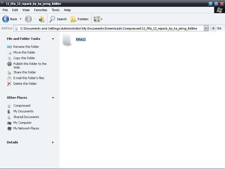Click the address path text field
The width and height of the screenshot is (225, 169).
(x=109, y=28)
